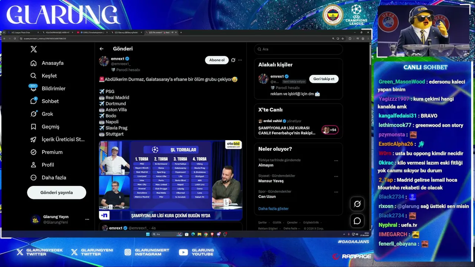Open Geçmiş bookmarks page

pyautogui.click(x=45, y=126)
